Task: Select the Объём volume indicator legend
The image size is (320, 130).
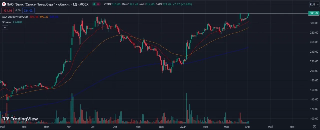Action: pyautogui.click(x=6, y=22)
